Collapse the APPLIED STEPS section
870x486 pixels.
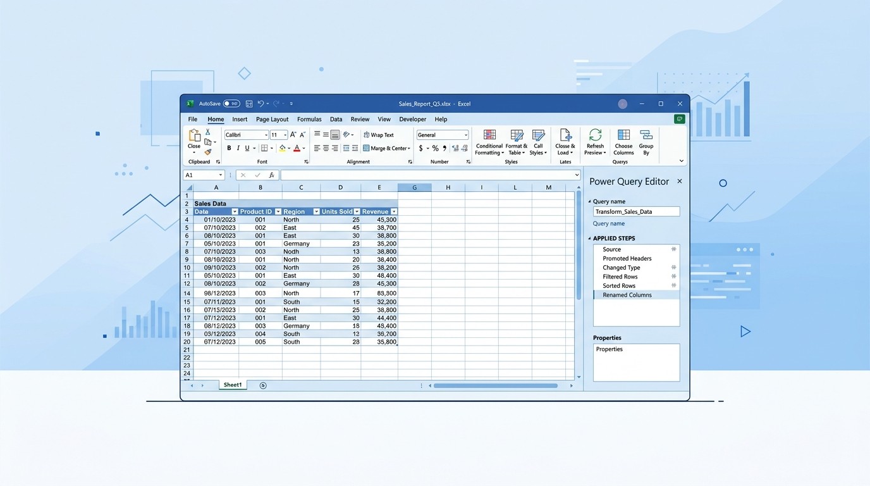coord(590,239)
